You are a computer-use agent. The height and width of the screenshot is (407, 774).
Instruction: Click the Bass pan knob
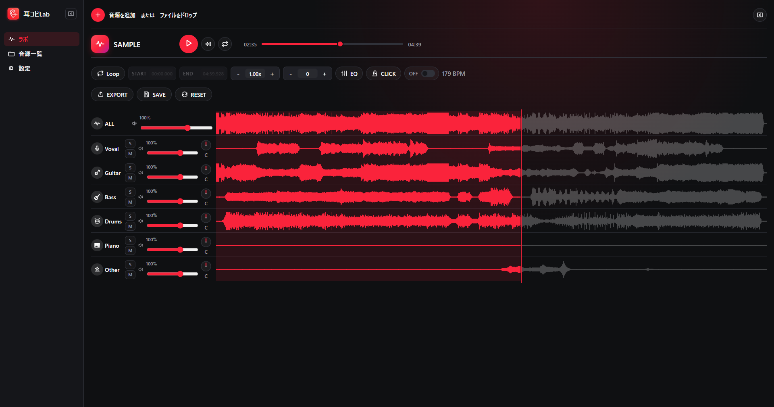[206, 193]
